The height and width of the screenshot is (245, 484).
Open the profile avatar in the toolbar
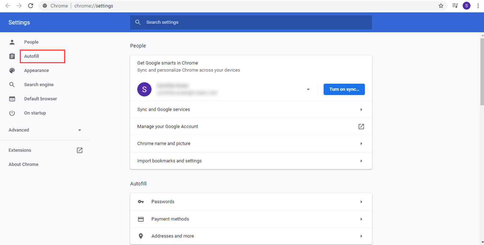pos(466,6)
